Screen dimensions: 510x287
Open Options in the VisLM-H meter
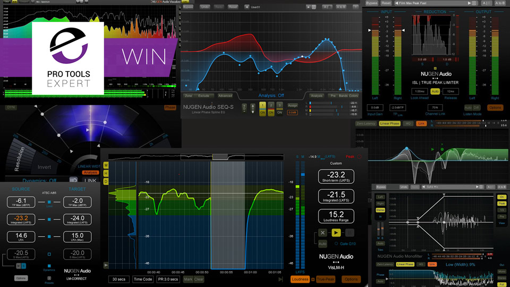pyautogui.click(x=351, y=279)
